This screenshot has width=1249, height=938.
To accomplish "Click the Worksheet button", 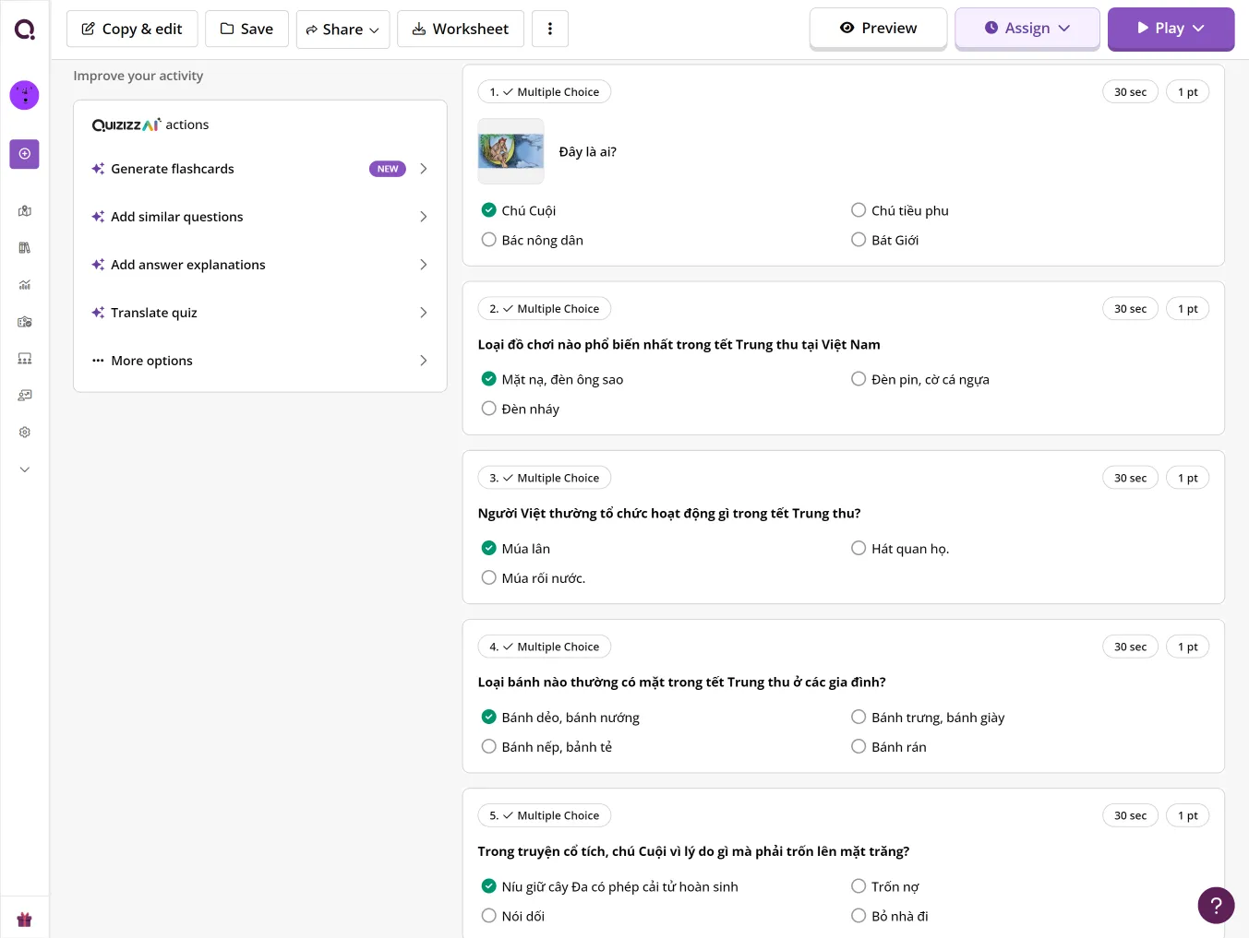I will [460, 30].
